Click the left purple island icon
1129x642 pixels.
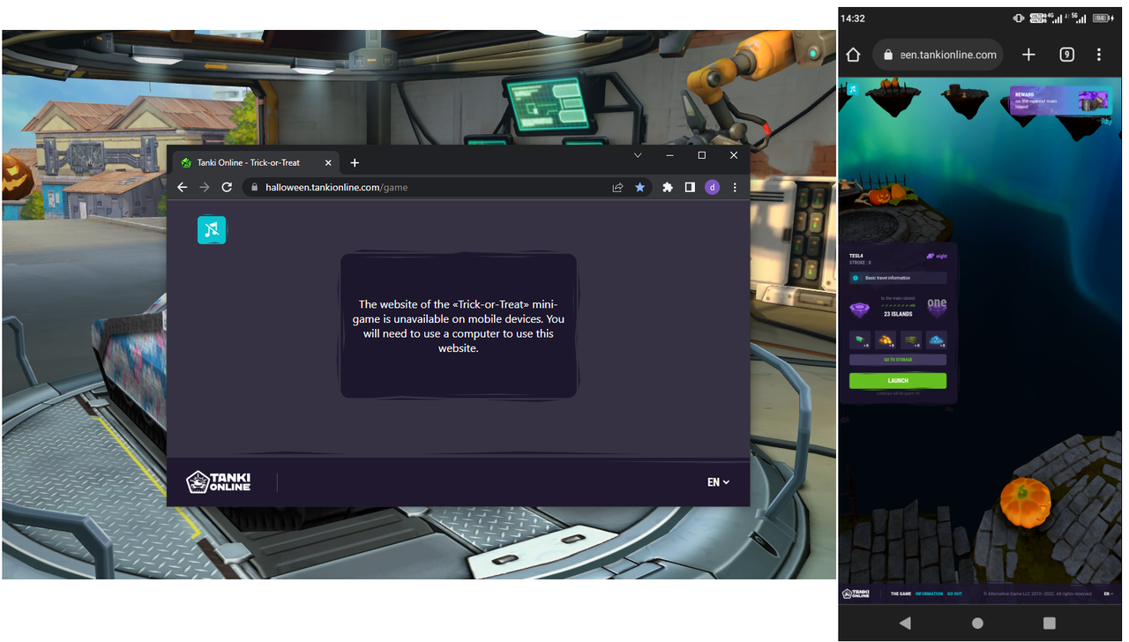pos(859,310)
